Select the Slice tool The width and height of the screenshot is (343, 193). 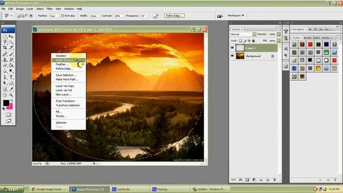pyautogui.click(x=11, y=48)
